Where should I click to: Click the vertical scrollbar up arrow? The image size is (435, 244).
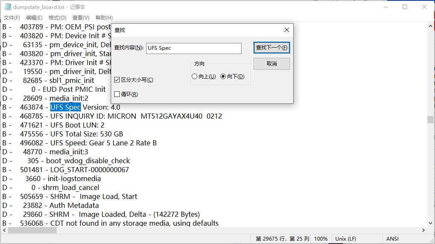430,26
